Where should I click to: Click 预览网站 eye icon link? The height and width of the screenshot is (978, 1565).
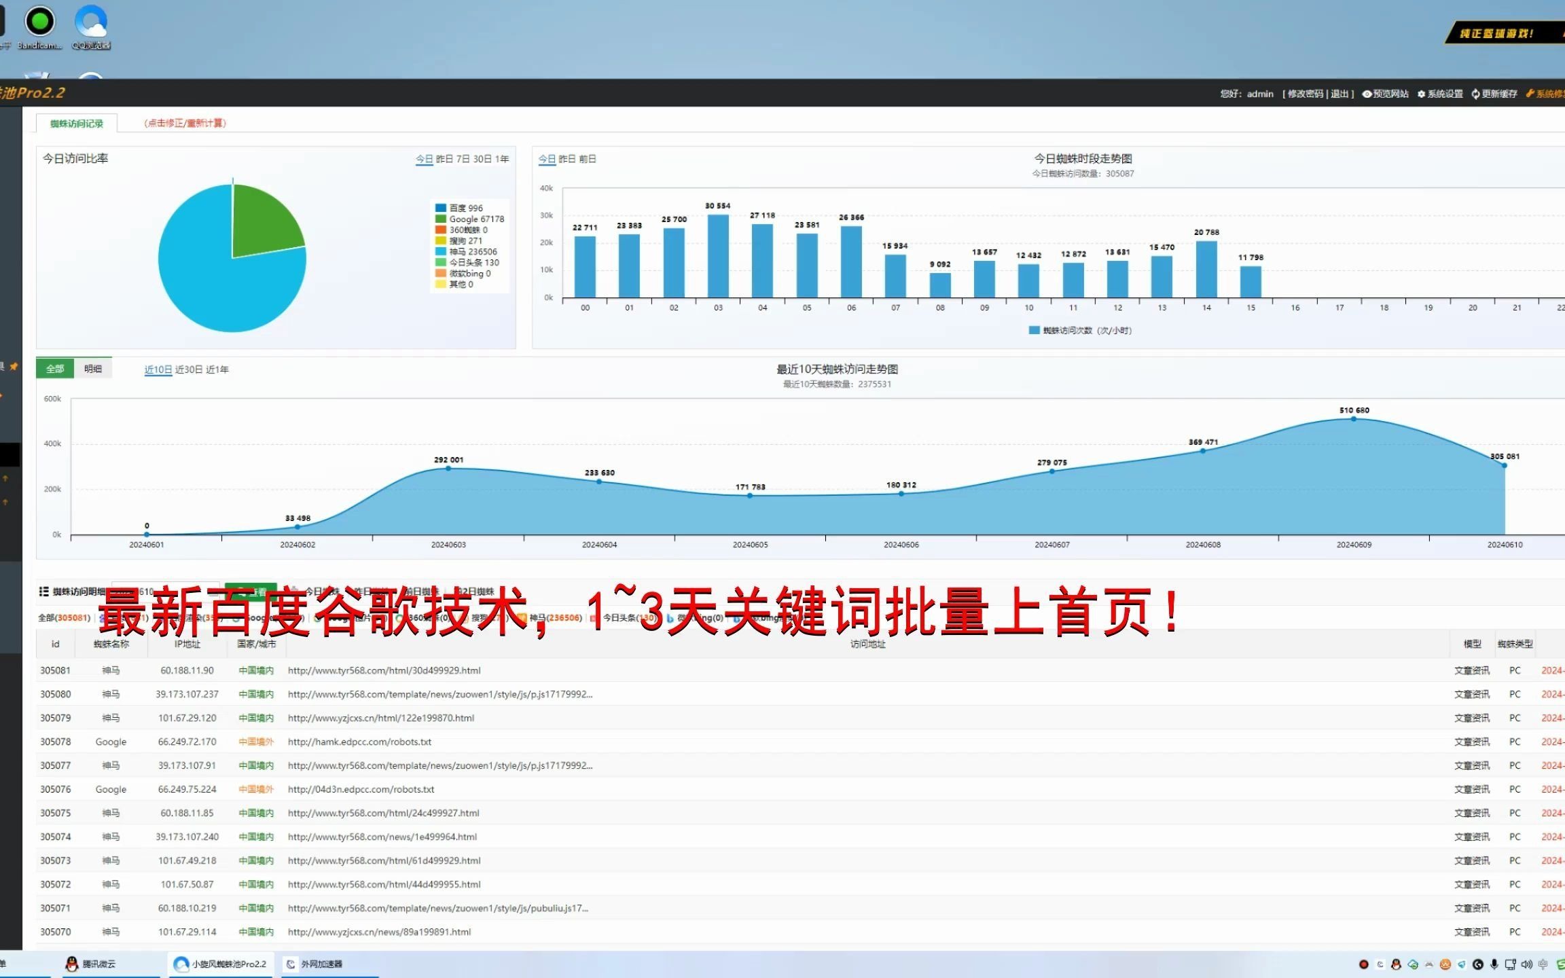tap(1385, 94)
